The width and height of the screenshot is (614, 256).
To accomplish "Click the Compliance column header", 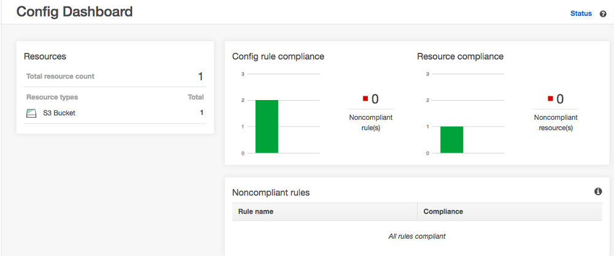I will click(x=443, y=211).
